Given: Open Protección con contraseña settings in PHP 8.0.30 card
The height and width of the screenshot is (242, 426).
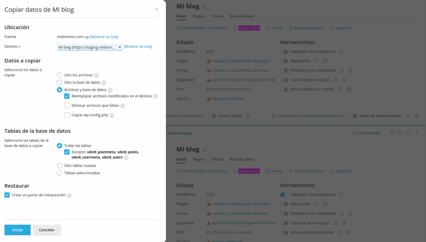Looking at the screenshot, I should pos(351,70).
